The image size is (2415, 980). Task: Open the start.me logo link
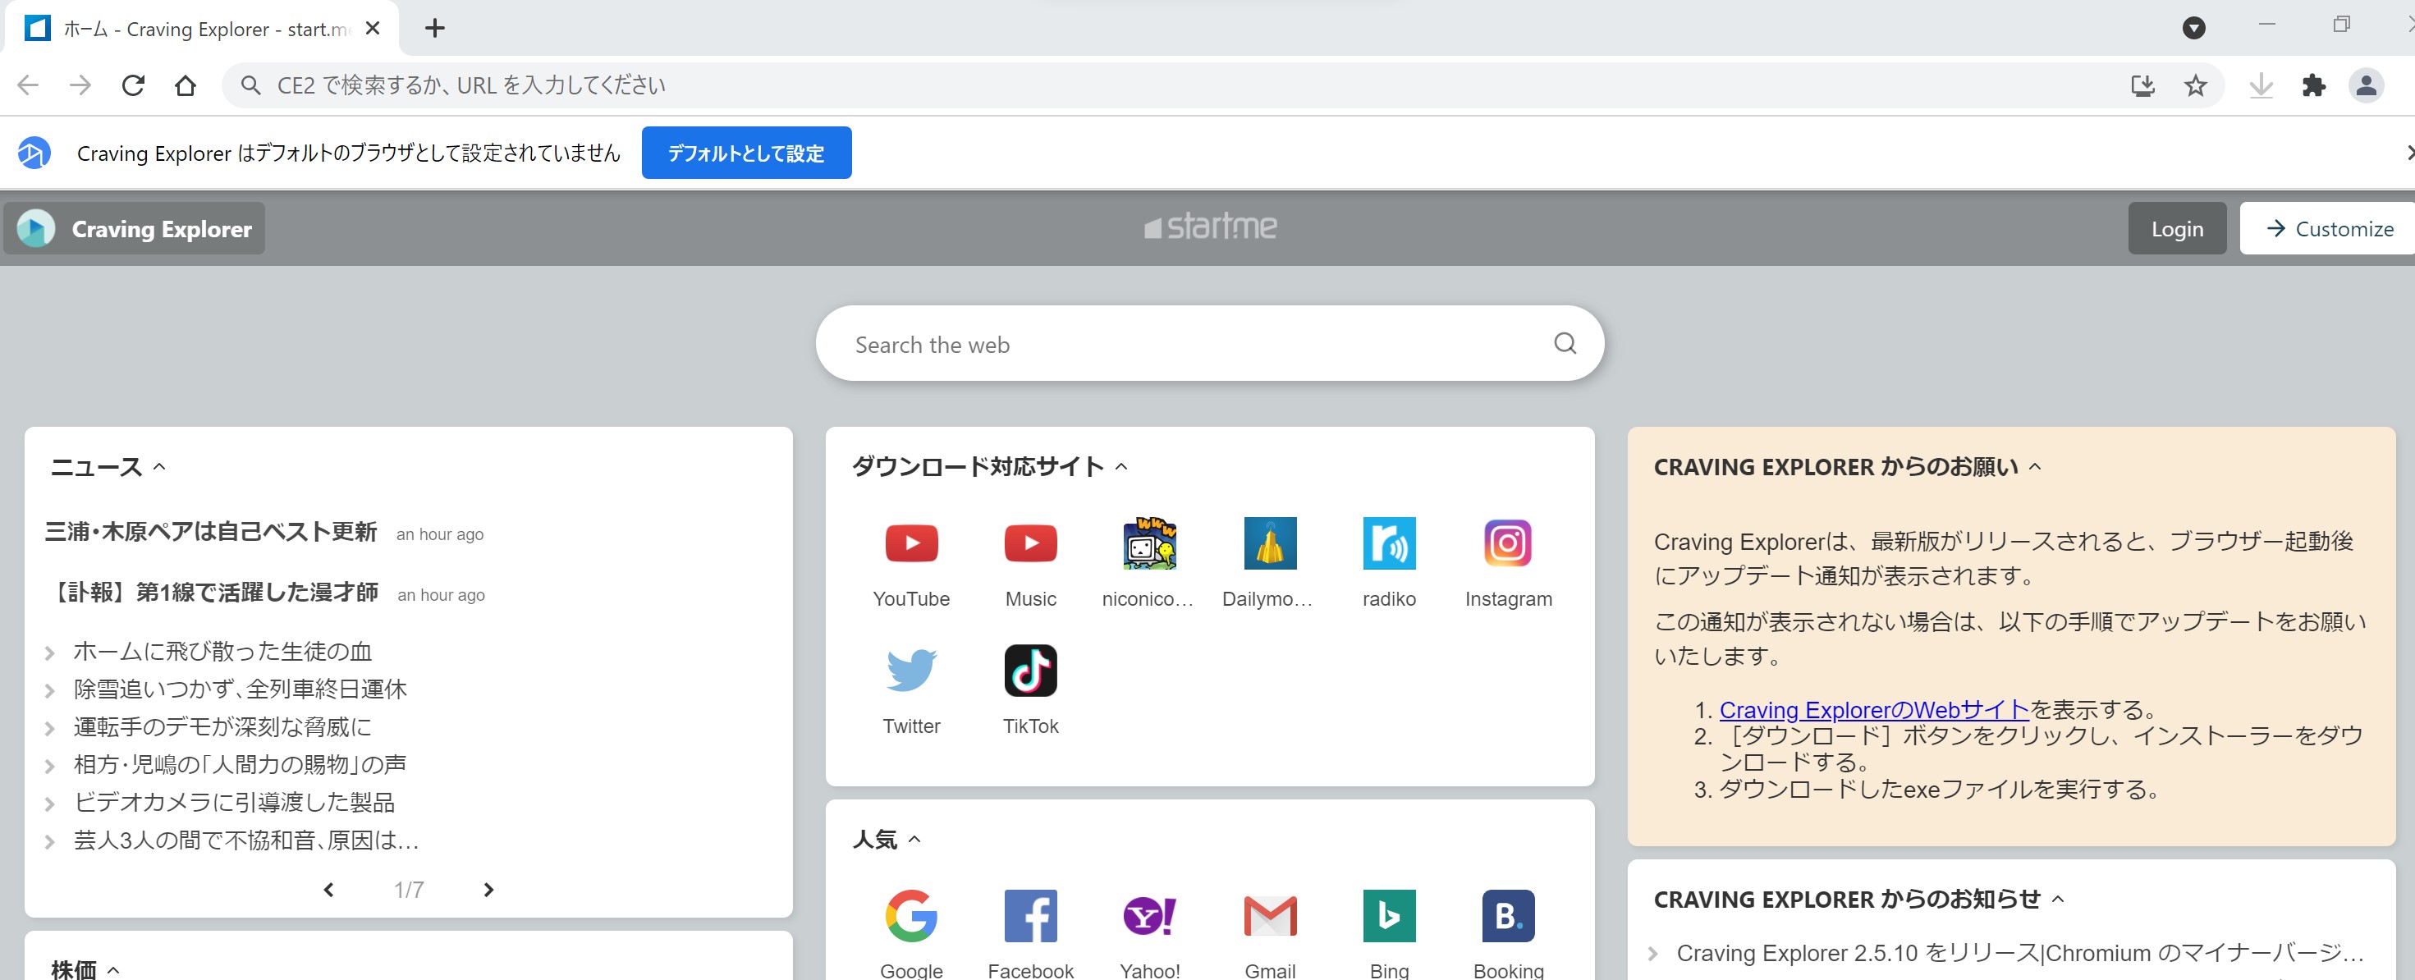click(1209, 226)
